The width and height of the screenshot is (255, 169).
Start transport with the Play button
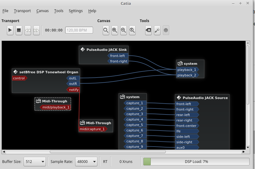pyautogui.click(x=10, y=30)
